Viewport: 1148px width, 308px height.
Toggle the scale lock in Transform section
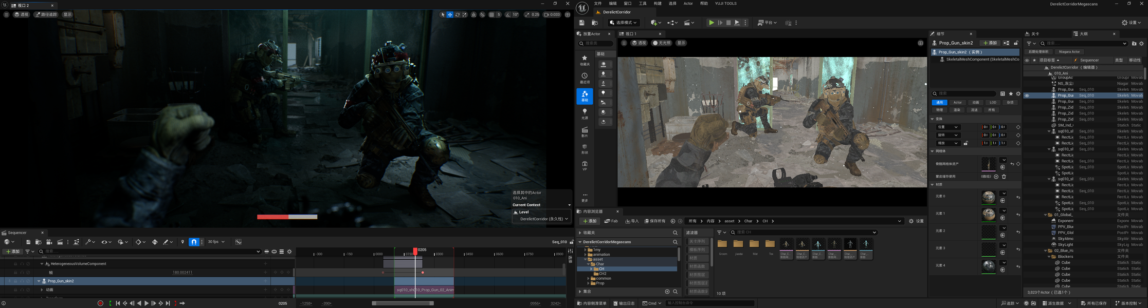tap(966, 143)
